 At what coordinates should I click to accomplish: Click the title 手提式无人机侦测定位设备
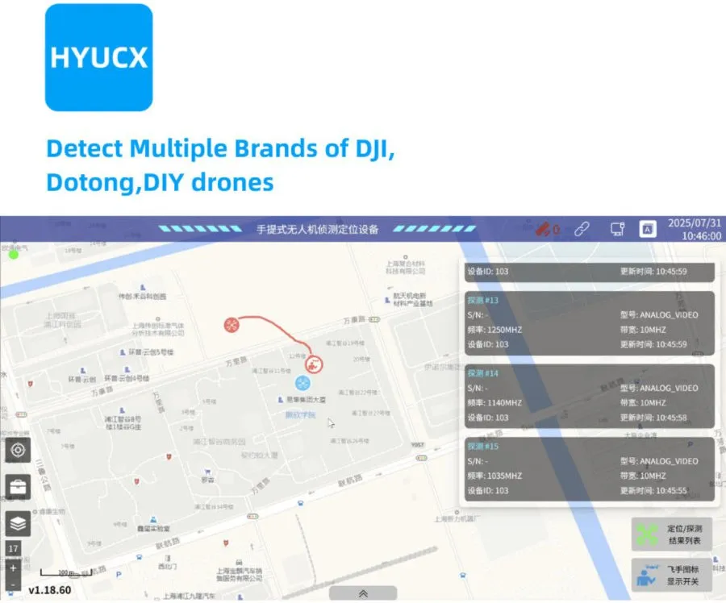(x=318, y=229)
